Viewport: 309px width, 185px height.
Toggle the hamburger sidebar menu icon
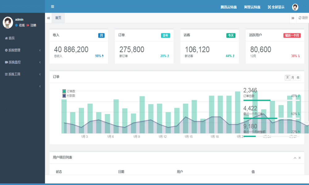pyautogui.click(x=53, y=6)
